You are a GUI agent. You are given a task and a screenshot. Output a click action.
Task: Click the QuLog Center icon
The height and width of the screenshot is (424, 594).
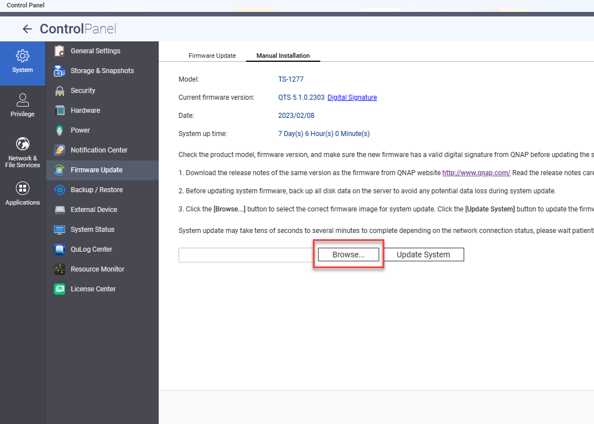(x=60, y=249)
